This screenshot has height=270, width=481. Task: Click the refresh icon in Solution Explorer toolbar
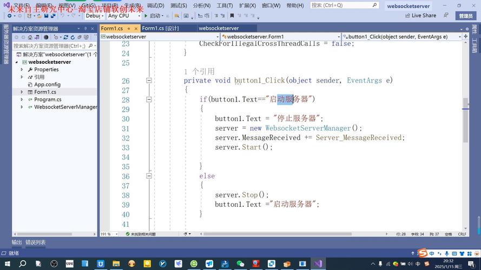(73, 37)
